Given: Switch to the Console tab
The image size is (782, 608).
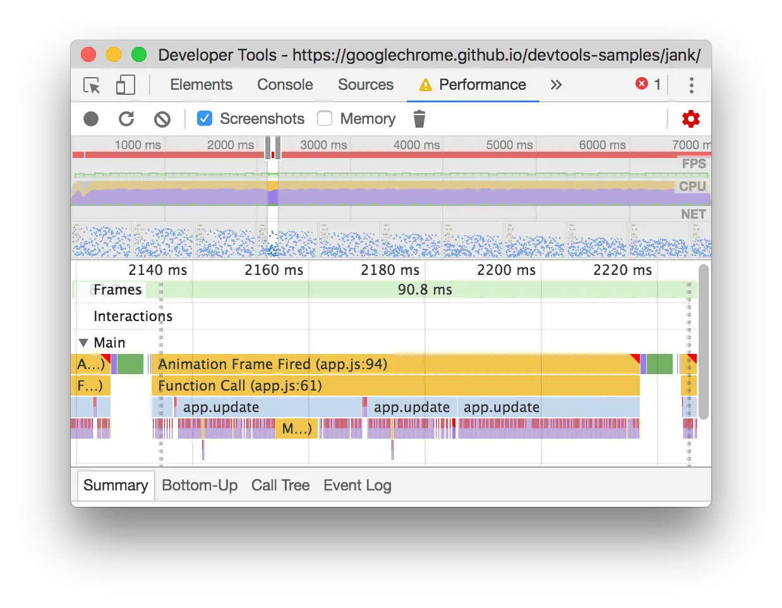Looking at the screenshot, I should [x=285, y=85].
